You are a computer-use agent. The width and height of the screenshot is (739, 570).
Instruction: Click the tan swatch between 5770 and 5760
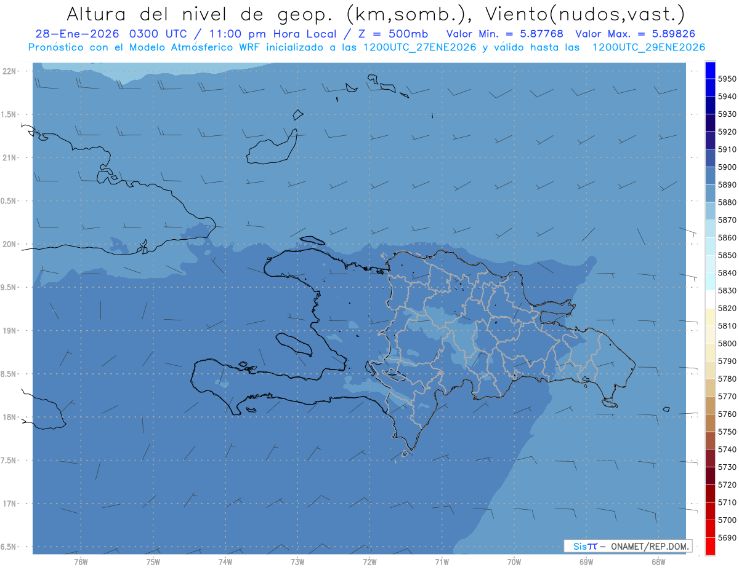pos(710,405)
